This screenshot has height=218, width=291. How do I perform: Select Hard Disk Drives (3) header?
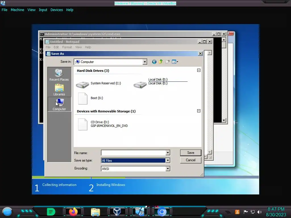[93, 71]
